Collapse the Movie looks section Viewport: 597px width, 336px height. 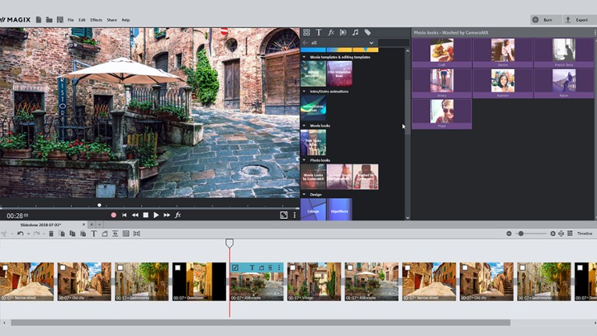pyautogui.click(x=304, y=125)
